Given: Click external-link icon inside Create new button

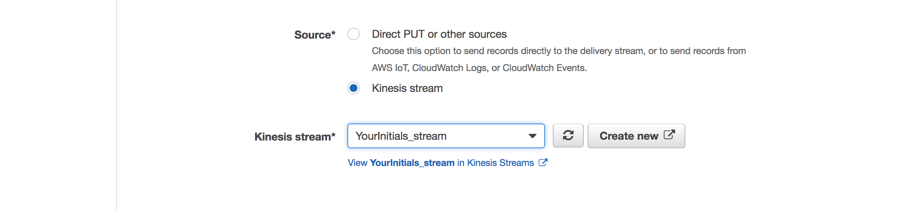Looking at the screenshot, I should (x=669, y=135).
